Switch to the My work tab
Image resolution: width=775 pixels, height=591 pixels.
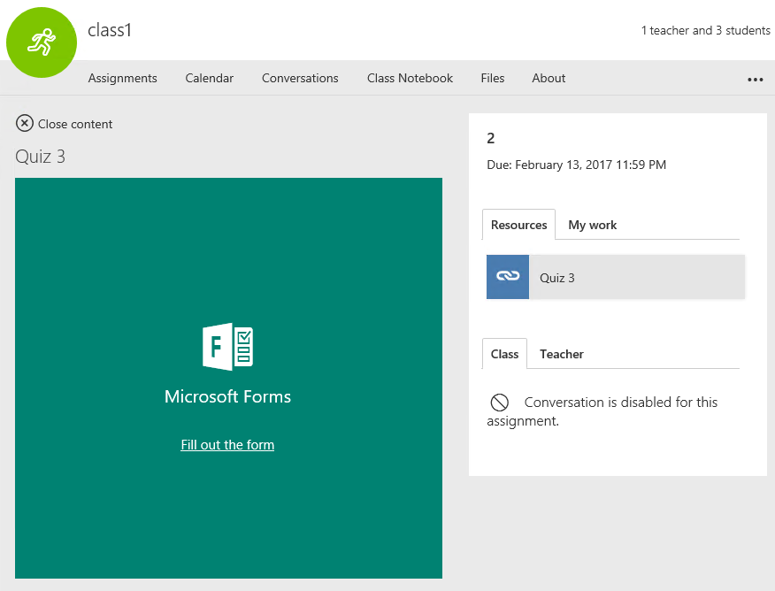592,225
